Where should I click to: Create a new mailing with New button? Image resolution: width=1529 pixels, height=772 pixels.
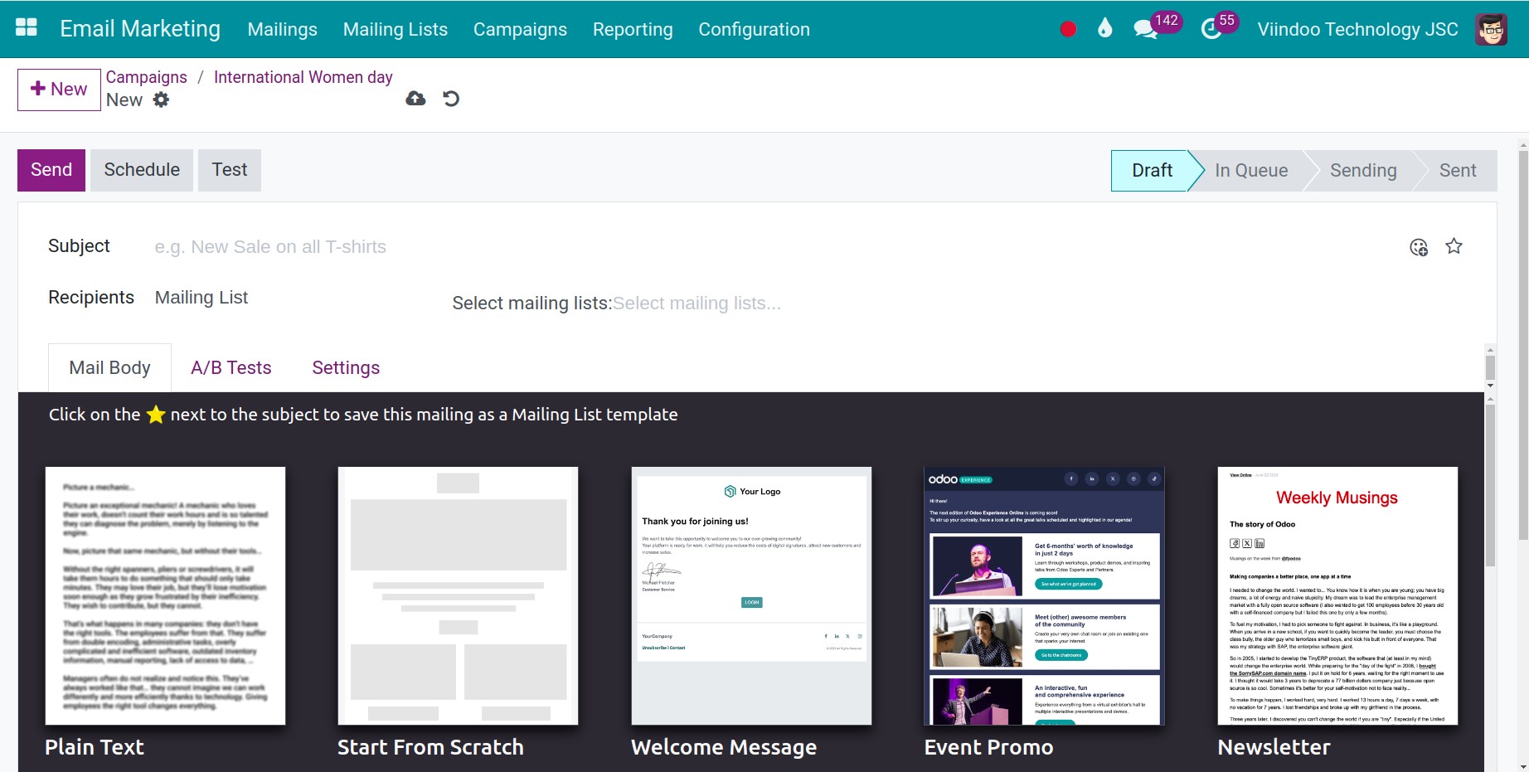(x=59, y=90)
